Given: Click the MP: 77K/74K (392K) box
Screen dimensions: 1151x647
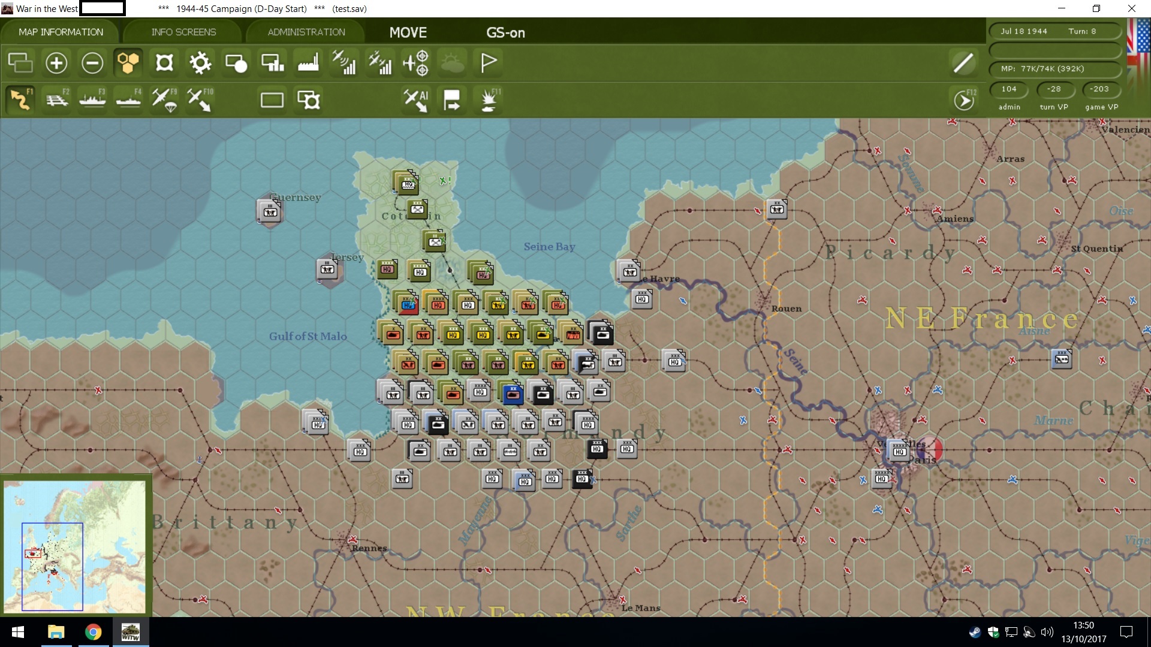Looking at the screenshot, I should pos(1055,68).
